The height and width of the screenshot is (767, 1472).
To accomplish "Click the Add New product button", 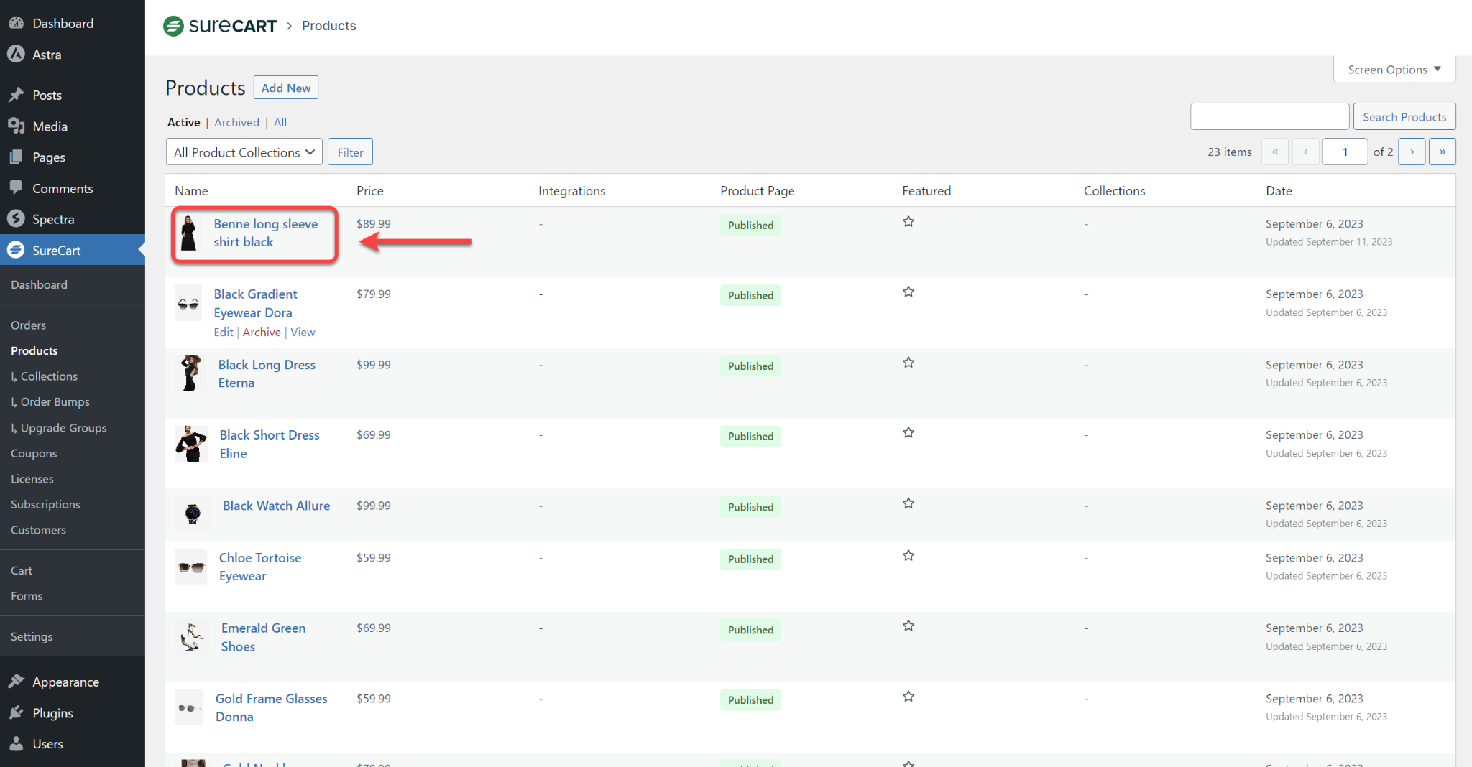I will 285,88.
